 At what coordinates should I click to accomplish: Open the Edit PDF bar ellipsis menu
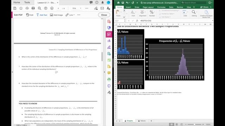(79, 15)
